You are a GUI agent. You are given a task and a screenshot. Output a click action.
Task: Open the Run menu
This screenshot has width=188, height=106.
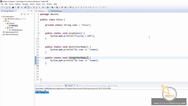tap(43, 4)
